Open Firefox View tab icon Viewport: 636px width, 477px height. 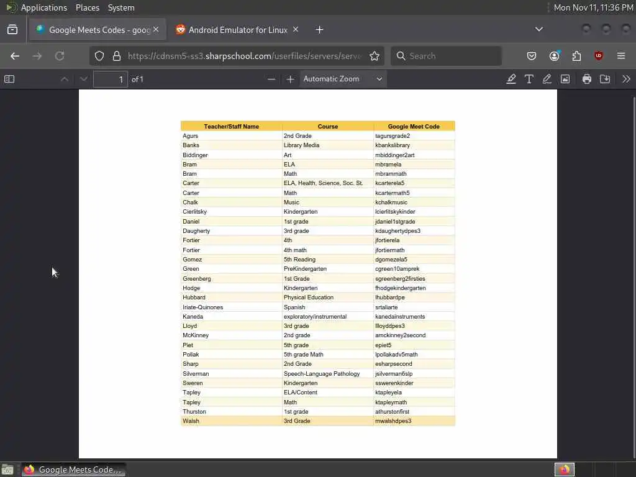coord(12,30)
